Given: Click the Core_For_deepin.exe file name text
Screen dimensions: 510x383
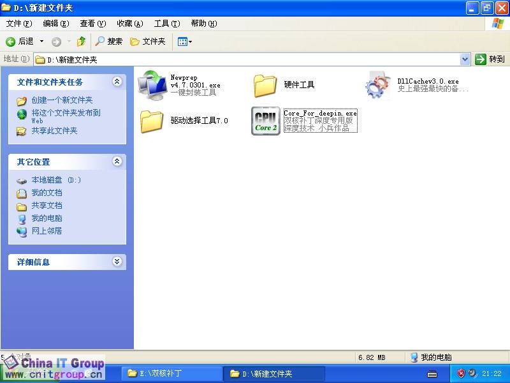Looking at the screenshot, I should point(321,114).
